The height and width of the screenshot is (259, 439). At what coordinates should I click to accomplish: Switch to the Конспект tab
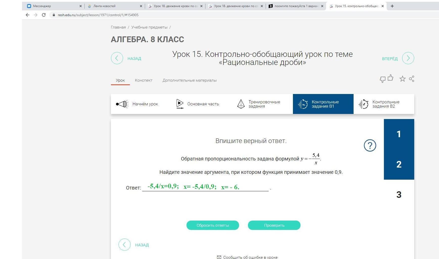click(144, 80)
